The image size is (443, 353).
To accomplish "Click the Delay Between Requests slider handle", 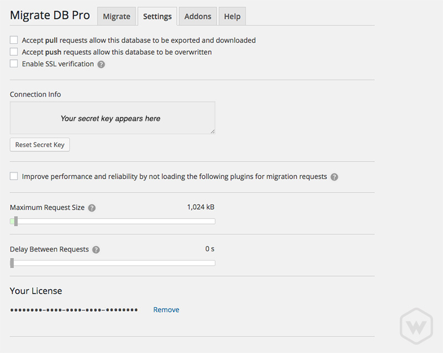I will pyautogui.click(x=12, y=263).
